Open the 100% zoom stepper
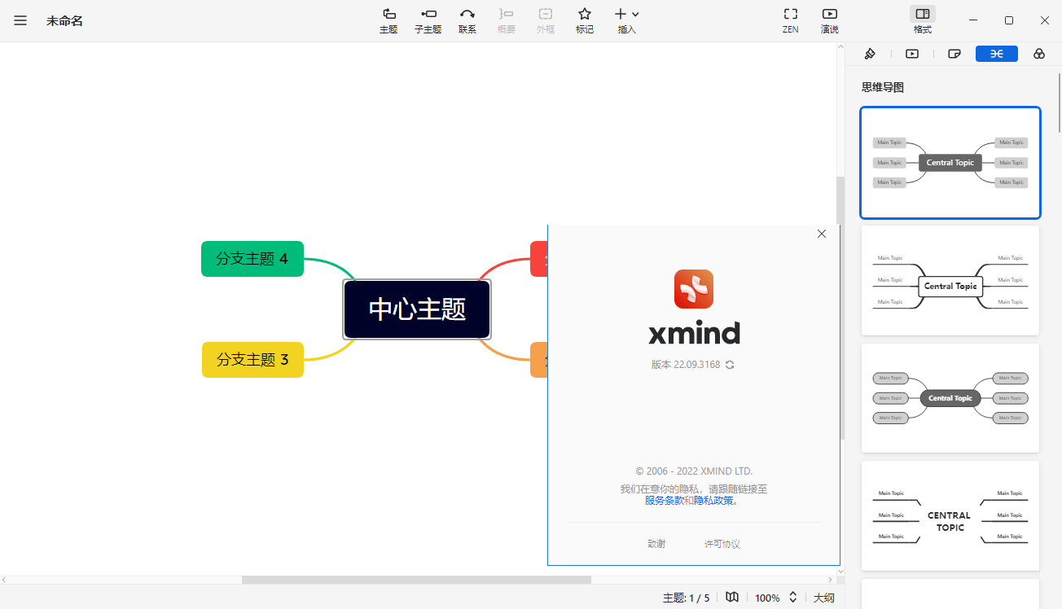The image size is (1062, 609). pos(792,598)
